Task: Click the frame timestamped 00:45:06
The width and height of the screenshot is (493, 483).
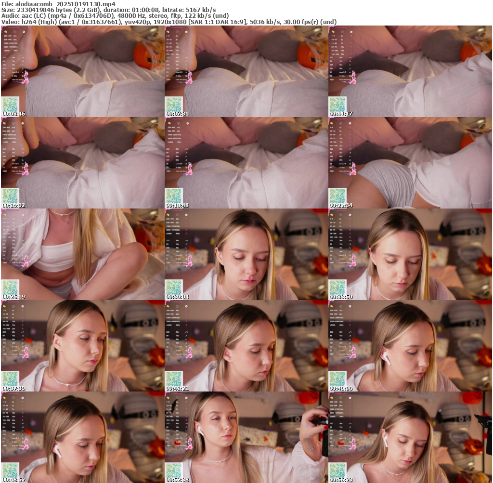Action: 410,346
